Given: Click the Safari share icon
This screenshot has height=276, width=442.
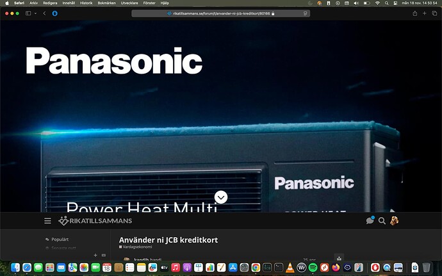Looking at the screenshot, I should pos(415,13).
